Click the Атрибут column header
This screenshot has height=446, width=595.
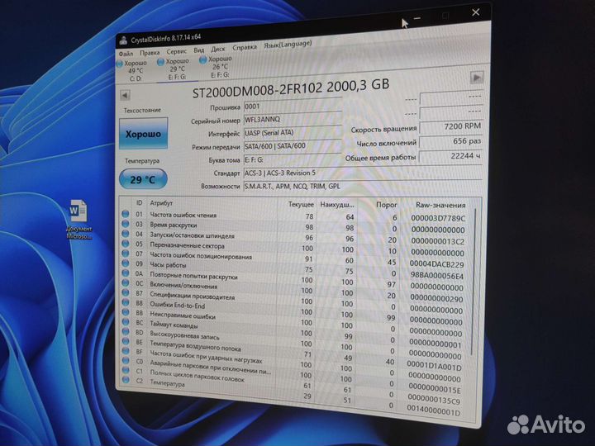[161, 203]
